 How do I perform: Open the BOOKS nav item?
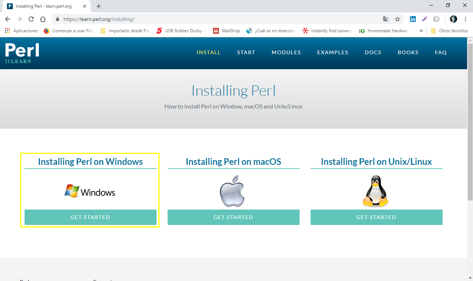(408, 52)
